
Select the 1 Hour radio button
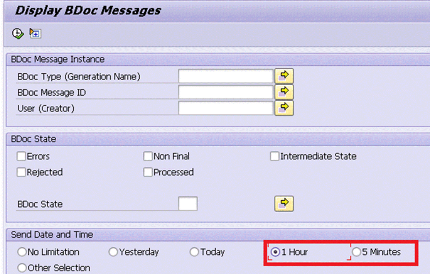click(275, 252)
